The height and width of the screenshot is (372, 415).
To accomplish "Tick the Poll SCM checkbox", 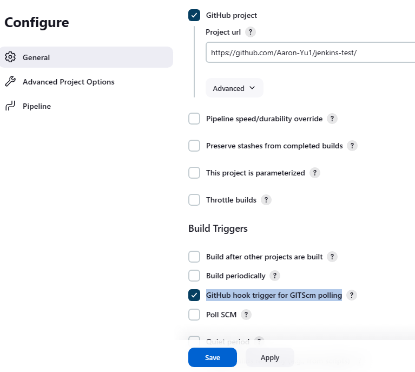I will point(194,315).
